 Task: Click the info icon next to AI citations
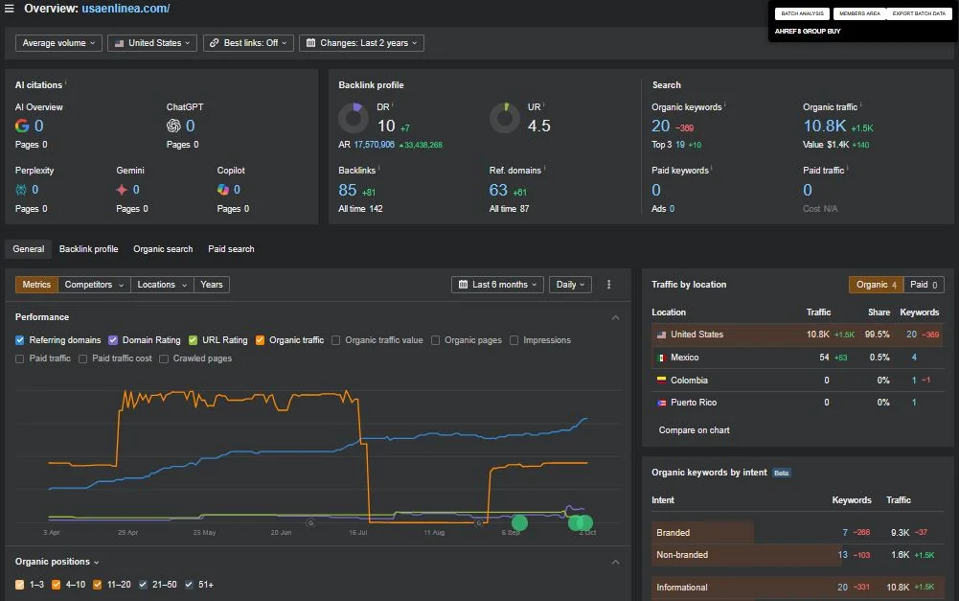click(x=65, y=82)
